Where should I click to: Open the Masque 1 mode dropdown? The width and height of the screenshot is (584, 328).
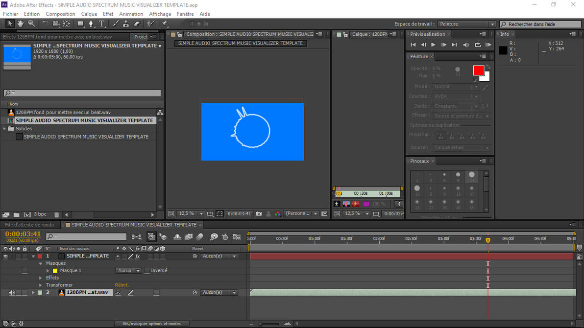click(x=128, y=270)
